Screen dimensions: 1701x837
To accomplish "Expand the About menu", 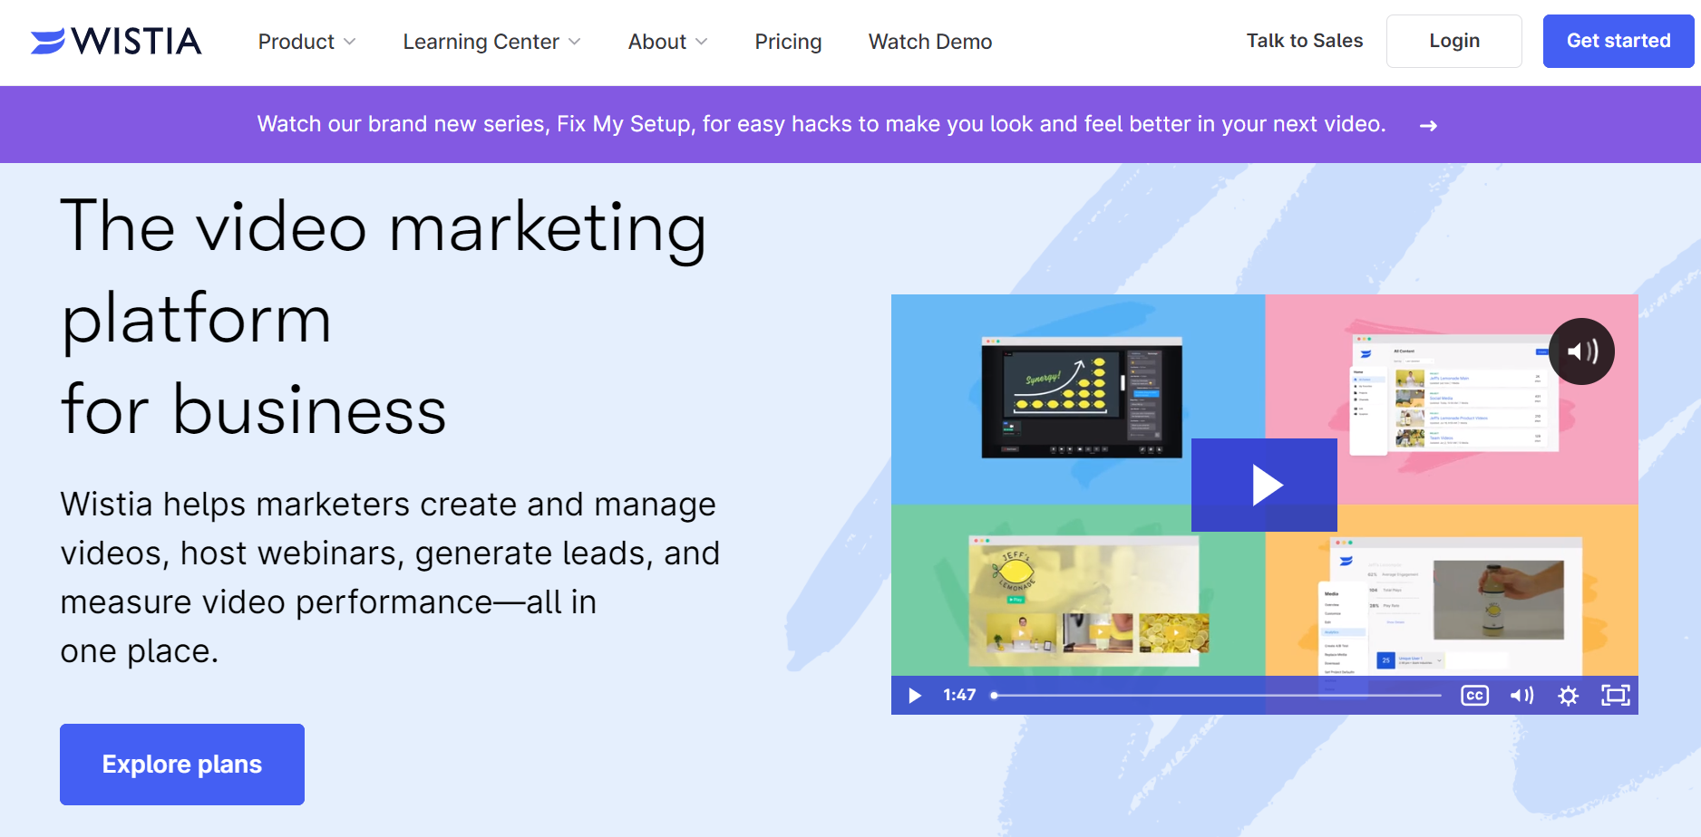I will (x=667, y=42).
